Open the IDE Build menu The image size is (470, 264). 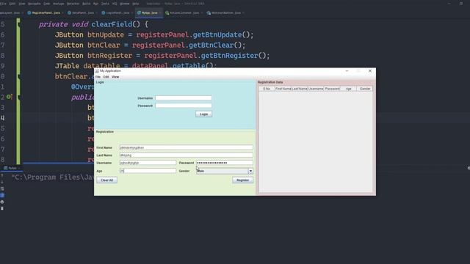[87, 4]
